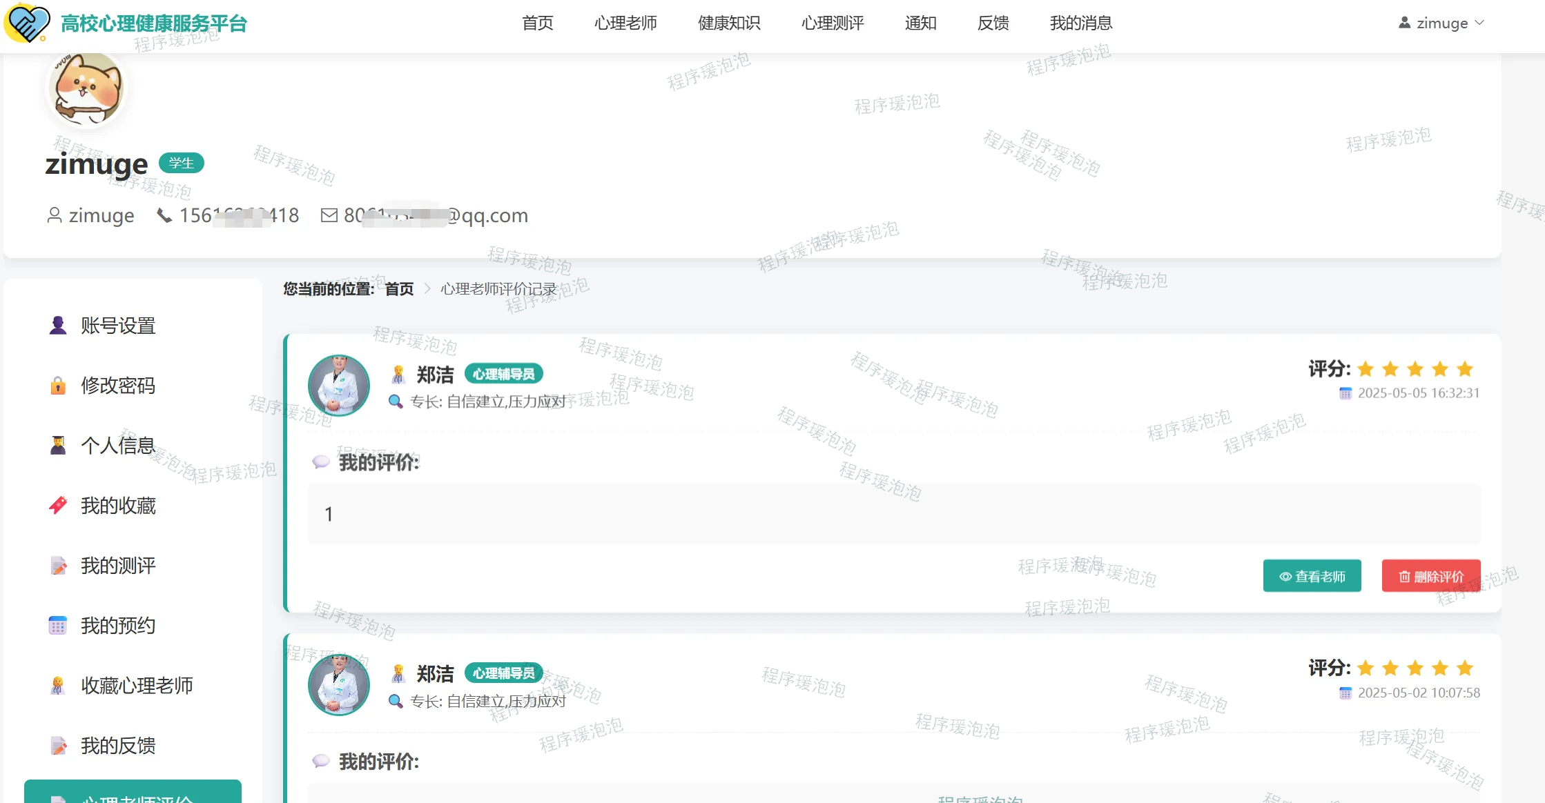The width and height of the screenshot is (1545, 803).
Task: Open 我的消息 in the top navigation
Action: coord(1081,23)
